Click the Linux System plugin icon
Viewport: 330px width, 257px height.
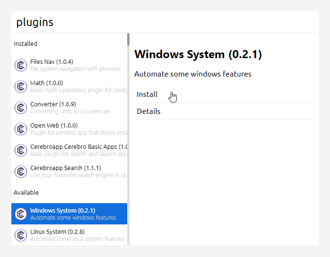tap(21, 235)
